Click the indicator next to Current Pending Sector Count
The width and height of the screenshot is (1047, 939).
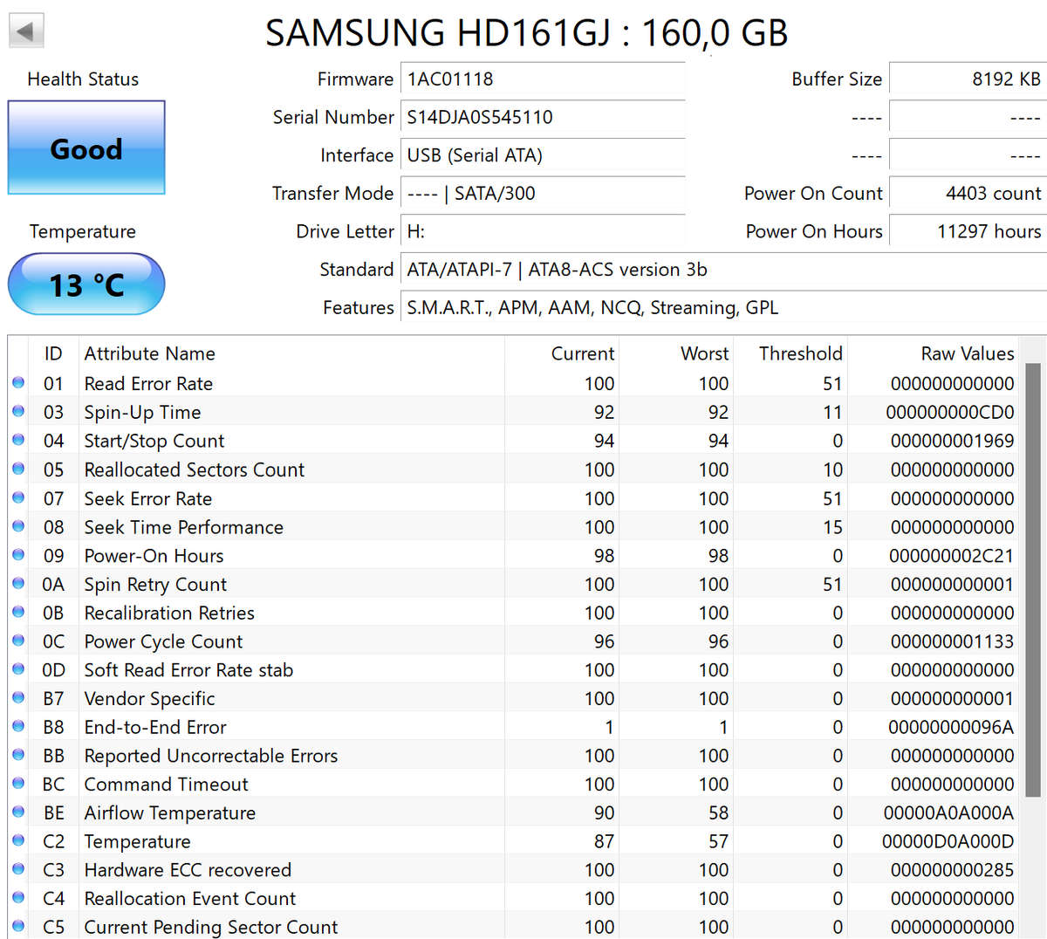18,927
